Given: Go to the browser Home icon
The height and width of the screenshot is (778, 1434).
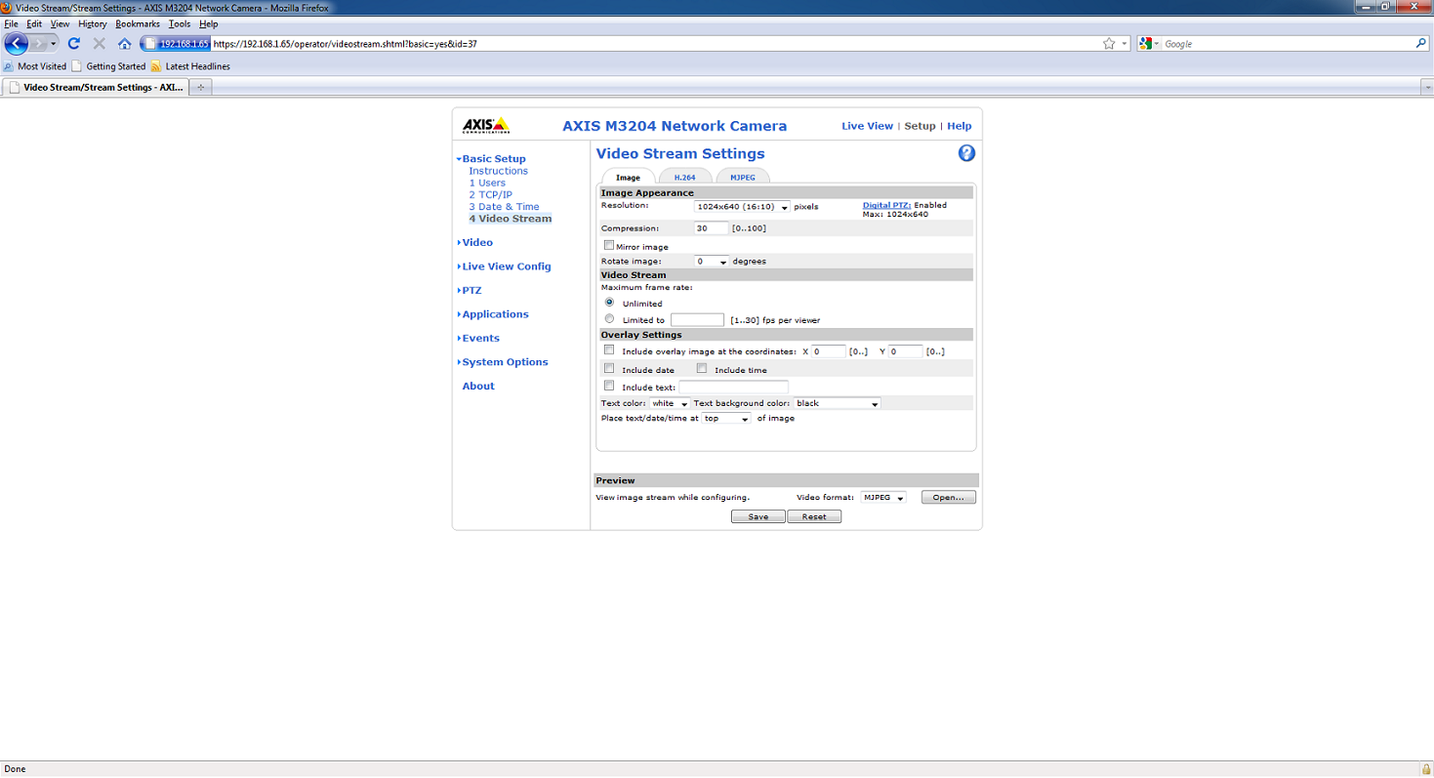Looking at the screenshot, I should click(x=124, y=44).
